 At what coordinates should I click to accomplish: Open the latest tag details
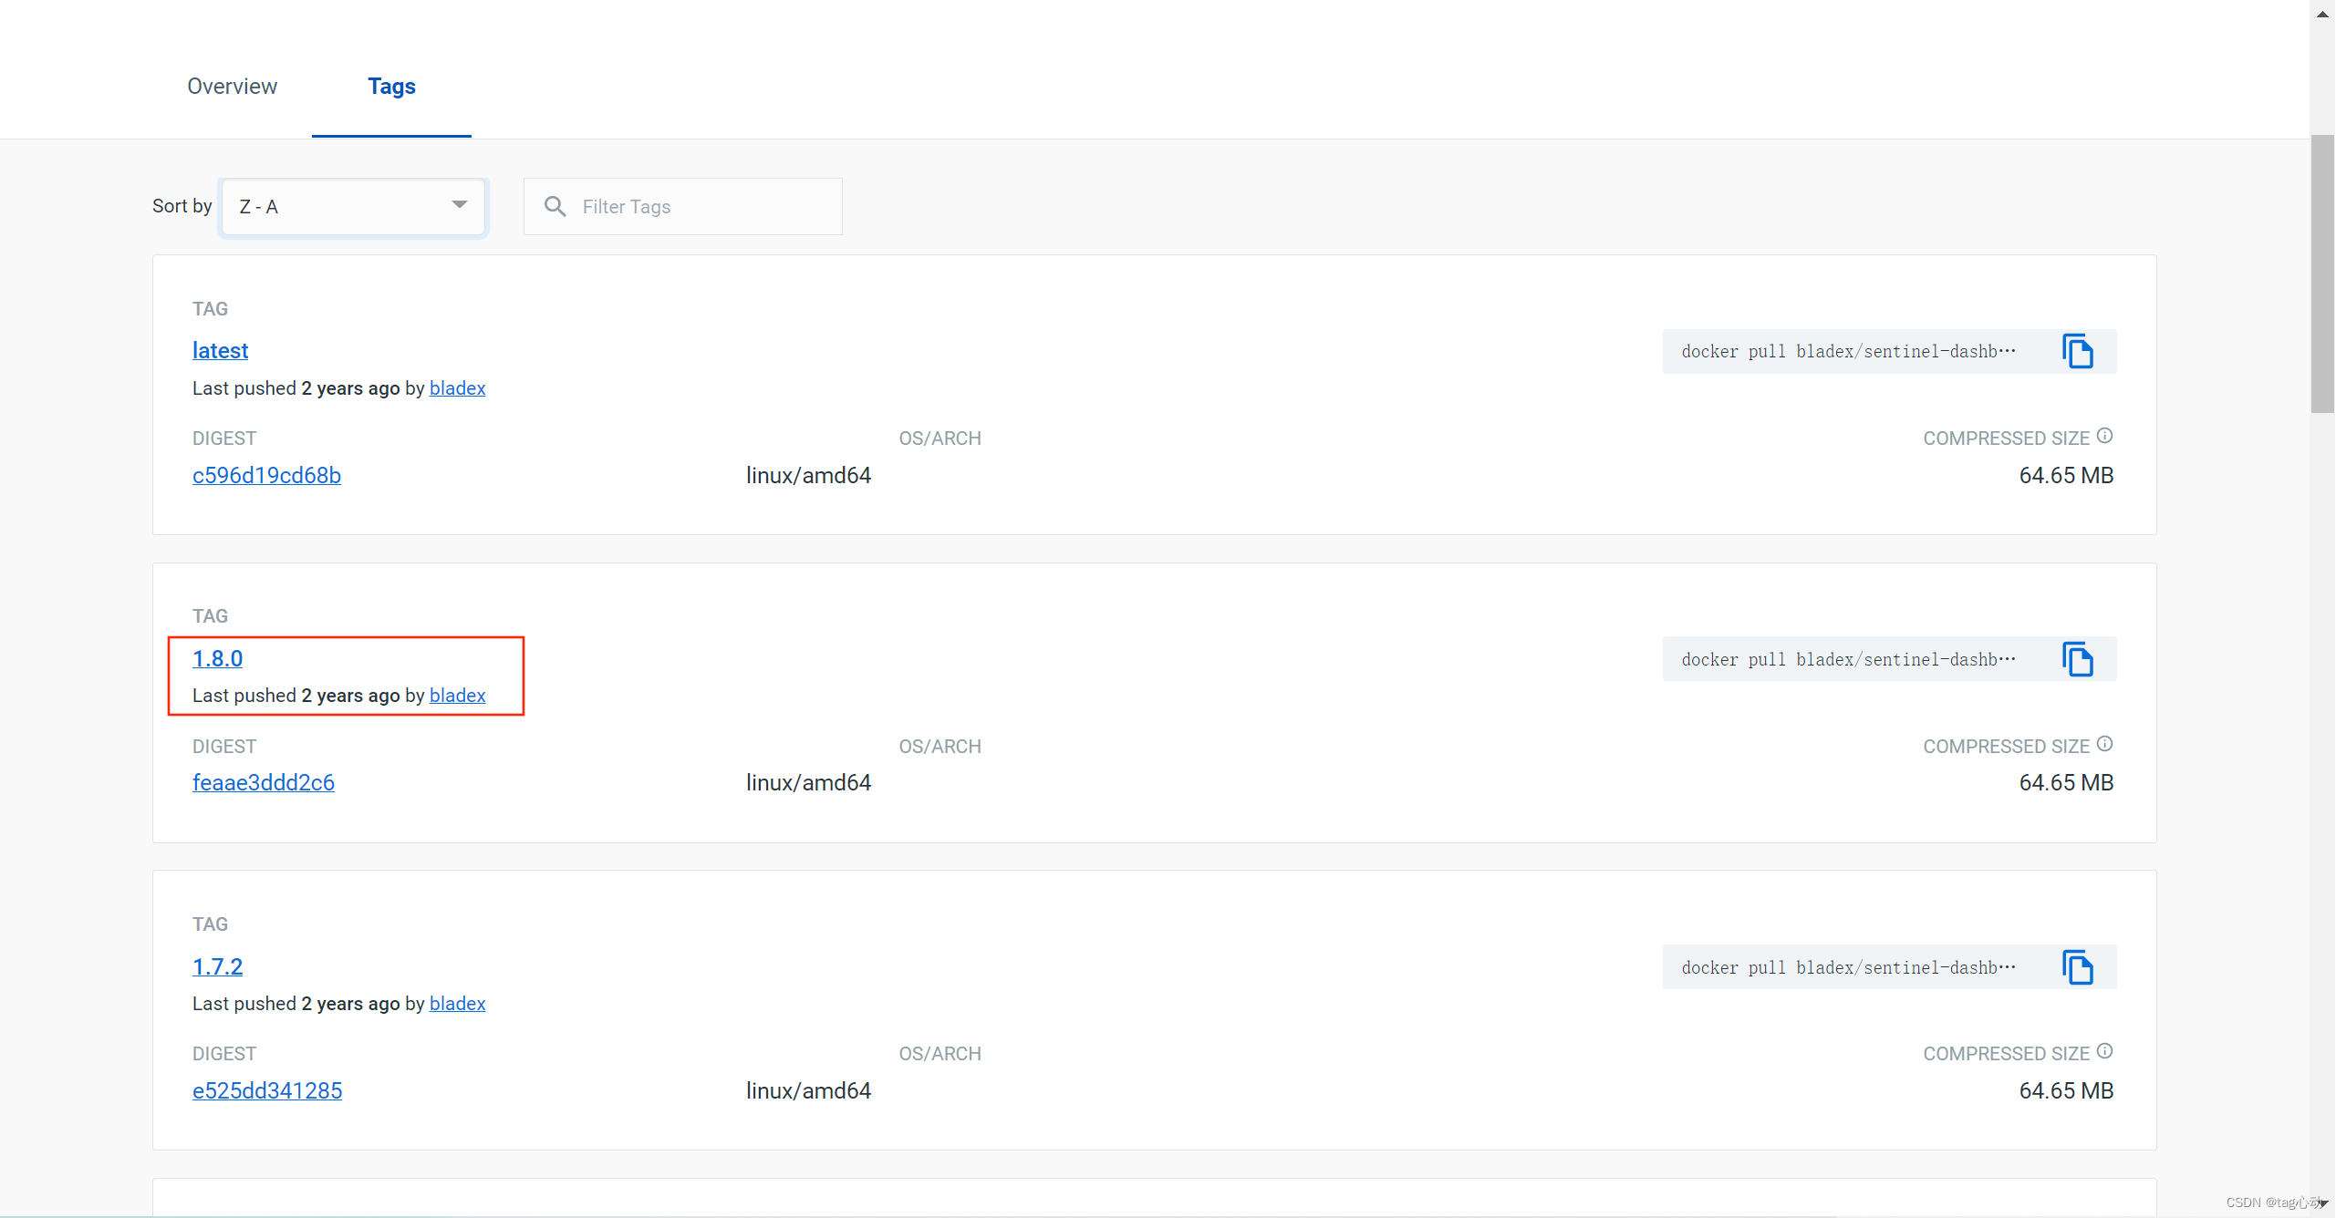pos(220,351)
